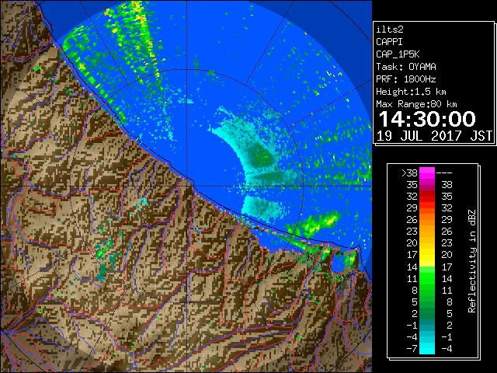Pick the purple 35–38 dBZ swatch
The image size is (497, 373).
click(x=427, y=185)
